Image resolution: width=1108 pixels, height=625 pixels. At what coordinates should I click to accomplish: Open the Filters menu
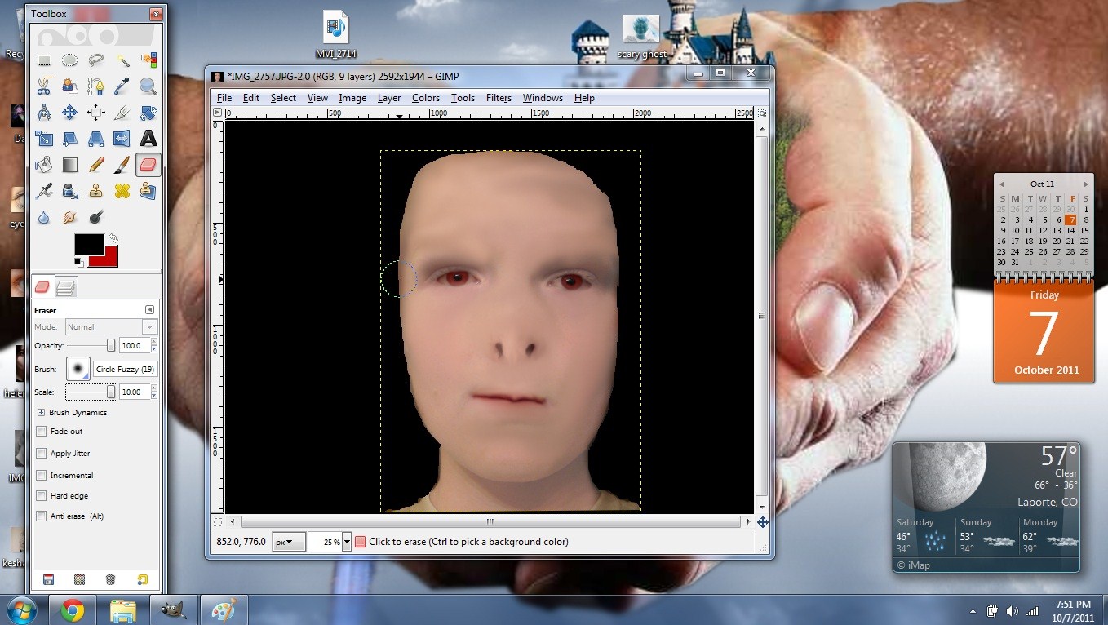tap(499, 98)
